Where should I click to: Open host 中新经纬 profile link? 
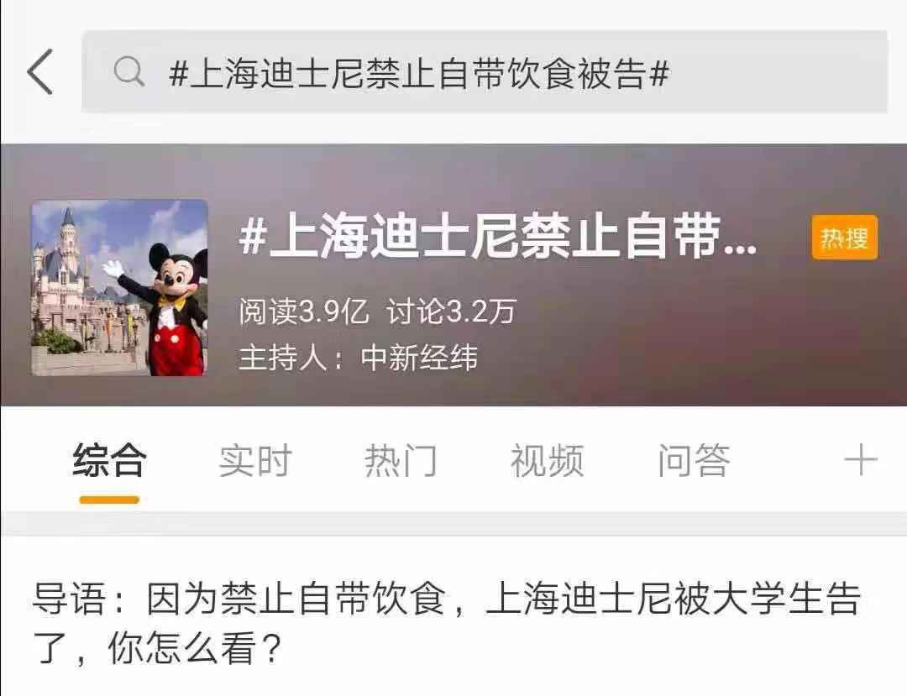(419, 358)
